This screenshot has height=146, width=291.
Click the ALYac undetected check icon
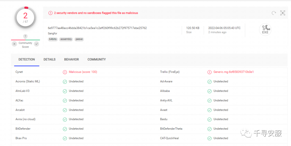[x=65, y=100]
